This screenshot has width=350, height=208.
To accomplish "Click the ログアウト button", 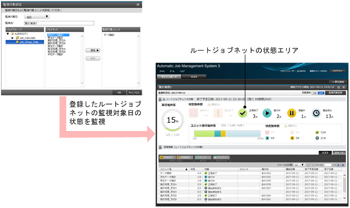I will coord(337,71).
